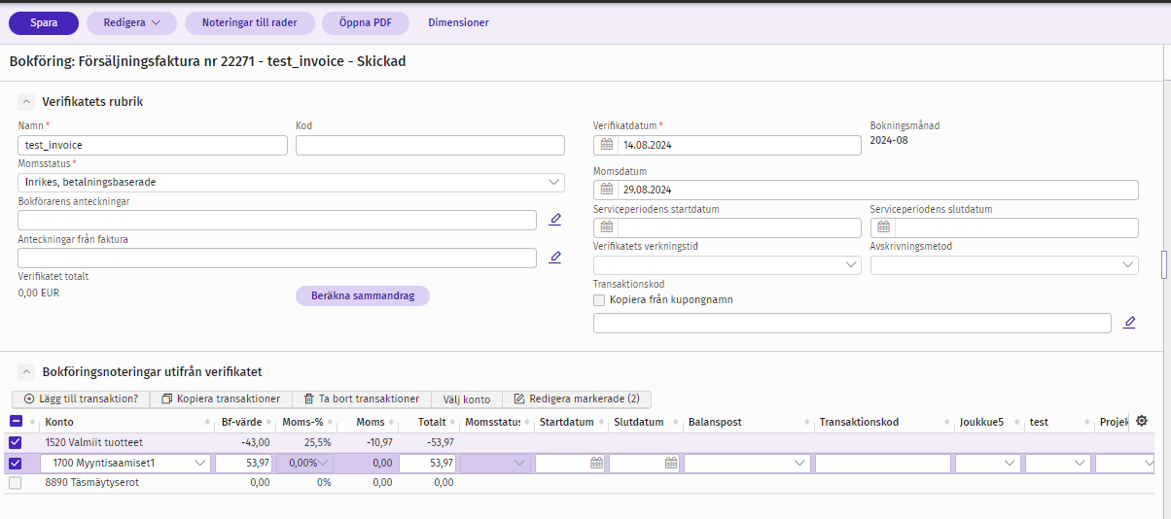
Task: Click pencil icon beside Bokförarens anteckningar
Action: click(555, 220)
